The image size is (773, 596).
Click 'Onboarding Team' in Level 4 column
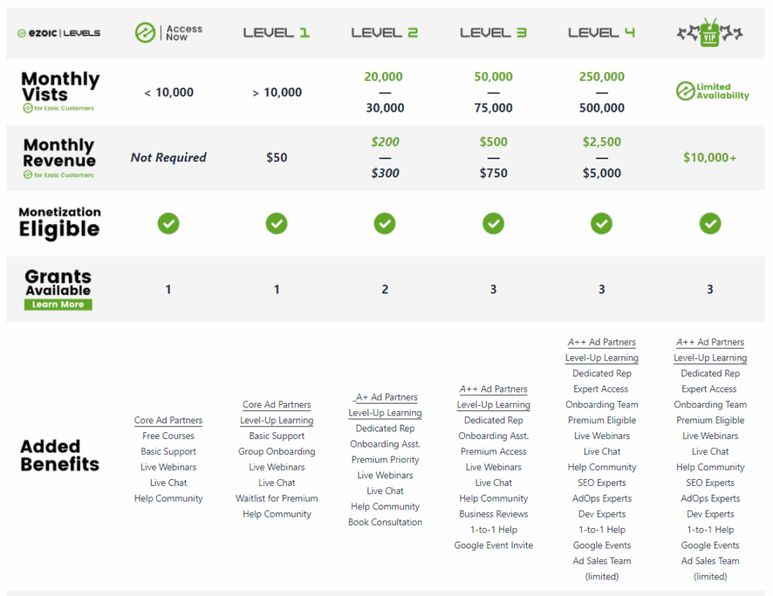pyautogui.click(x=602, y=405)
